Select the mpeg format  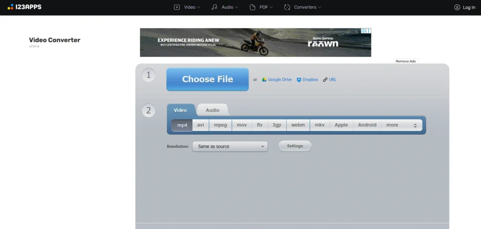220,125
